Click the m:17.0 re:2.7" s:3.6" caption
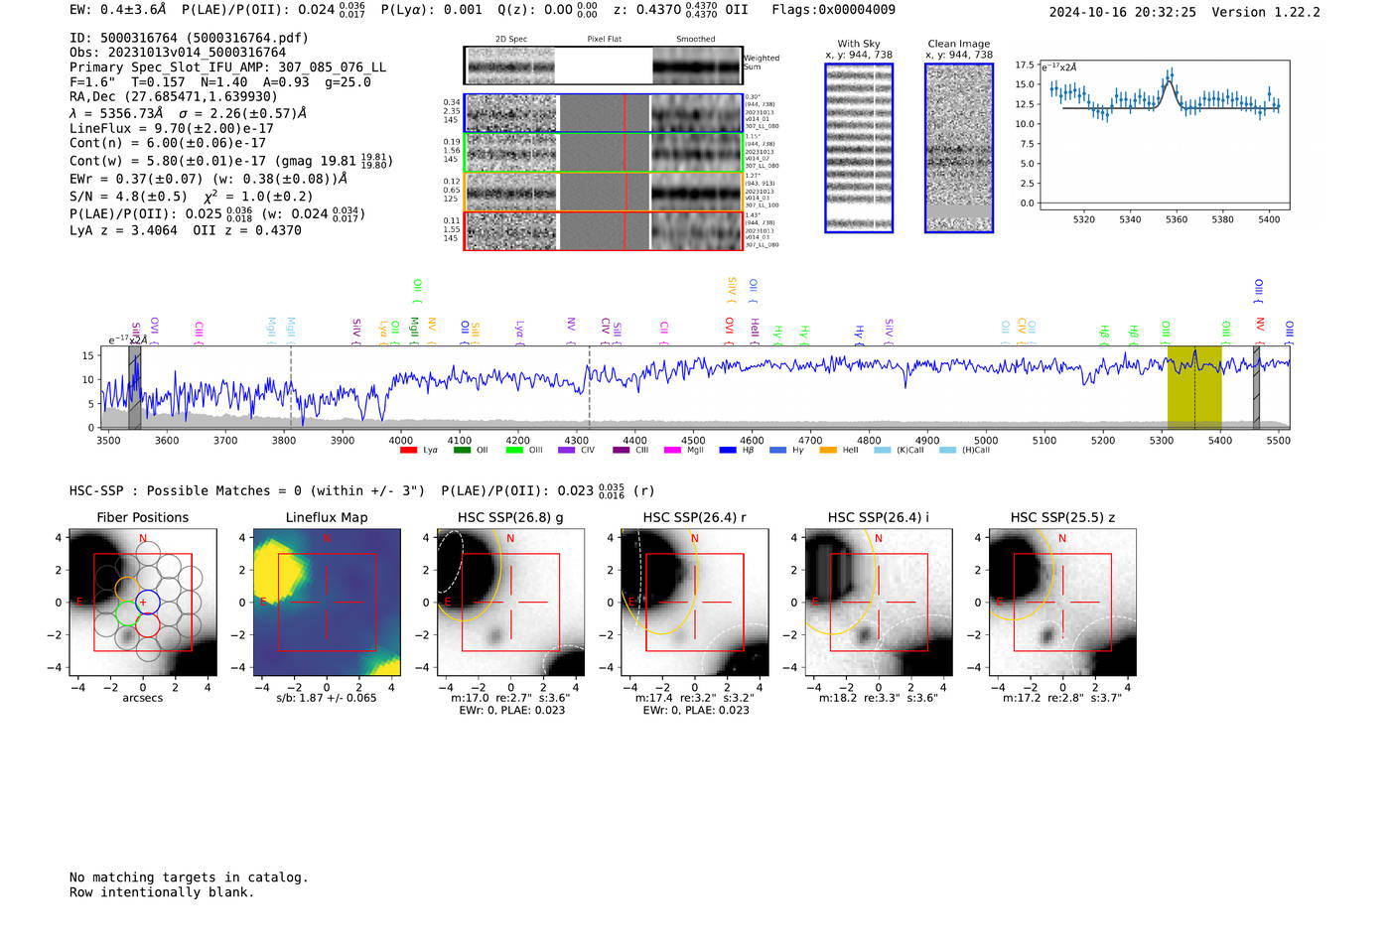The height and width of the screenshot is (946, 1390). 510,698
